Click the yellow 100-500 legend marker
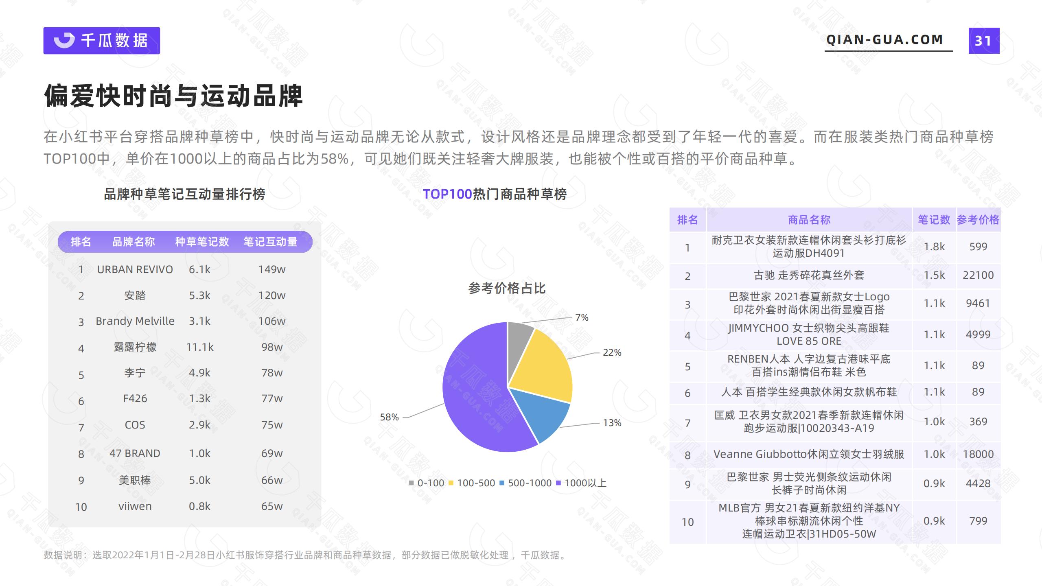This screenshot has height=586, width=1042. tap(451, 483)
